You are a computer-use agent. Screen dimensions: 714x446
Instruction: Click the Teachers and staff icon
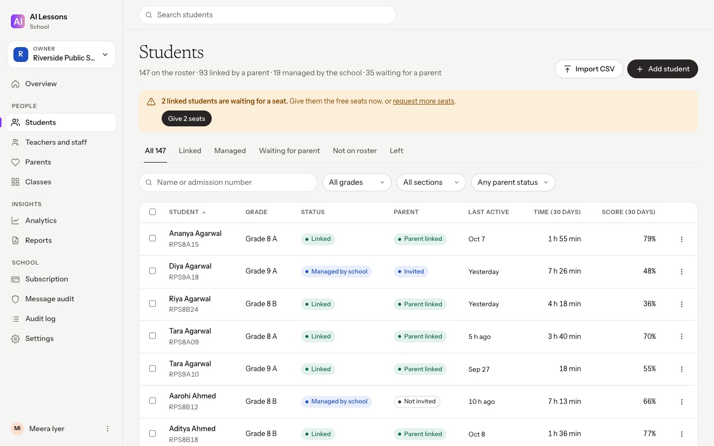pos(15,142)
